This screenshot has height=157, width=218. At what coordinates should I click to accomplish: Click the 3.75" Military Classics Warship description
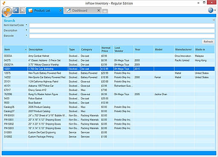(43, 64)
